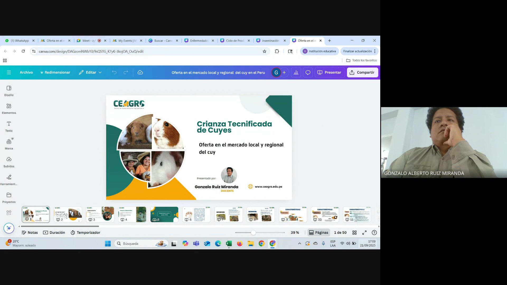Click the cloud save status icon
Image resolution: width=507 pixels, height=285 pixels.
140,72
